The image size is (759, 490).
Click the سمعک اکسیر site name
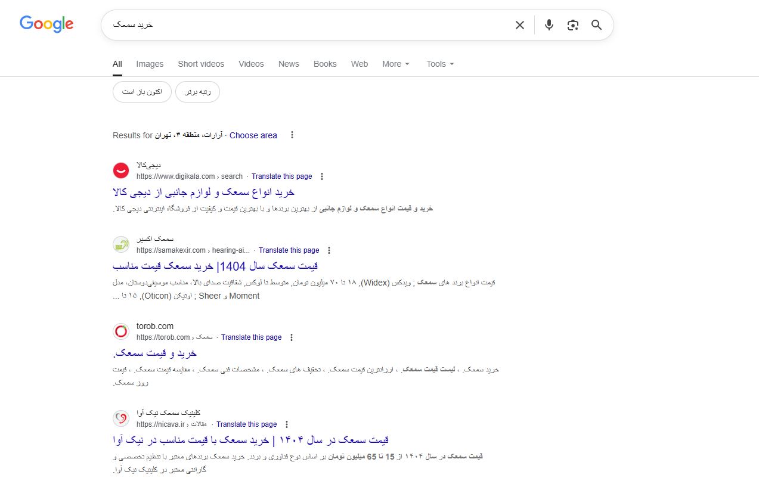pyautogui.click(x=154, y=239)
